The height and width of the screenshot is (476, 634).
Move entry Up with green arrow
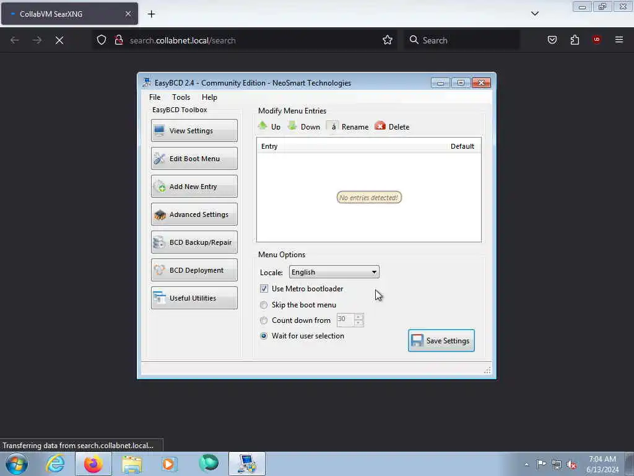pyautogui.click(x=269, y=126)
